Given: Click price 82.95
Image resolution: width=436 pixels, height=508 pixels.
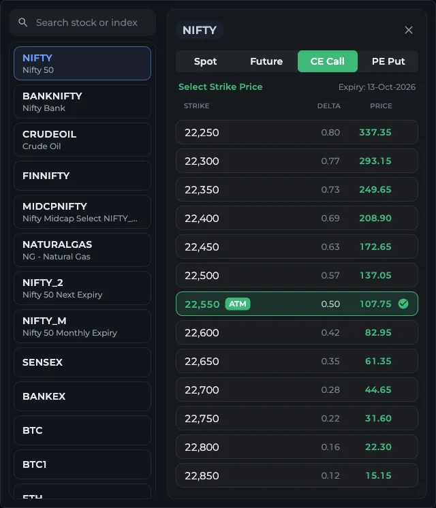Looking at the screenshot, I should point(378,332).
